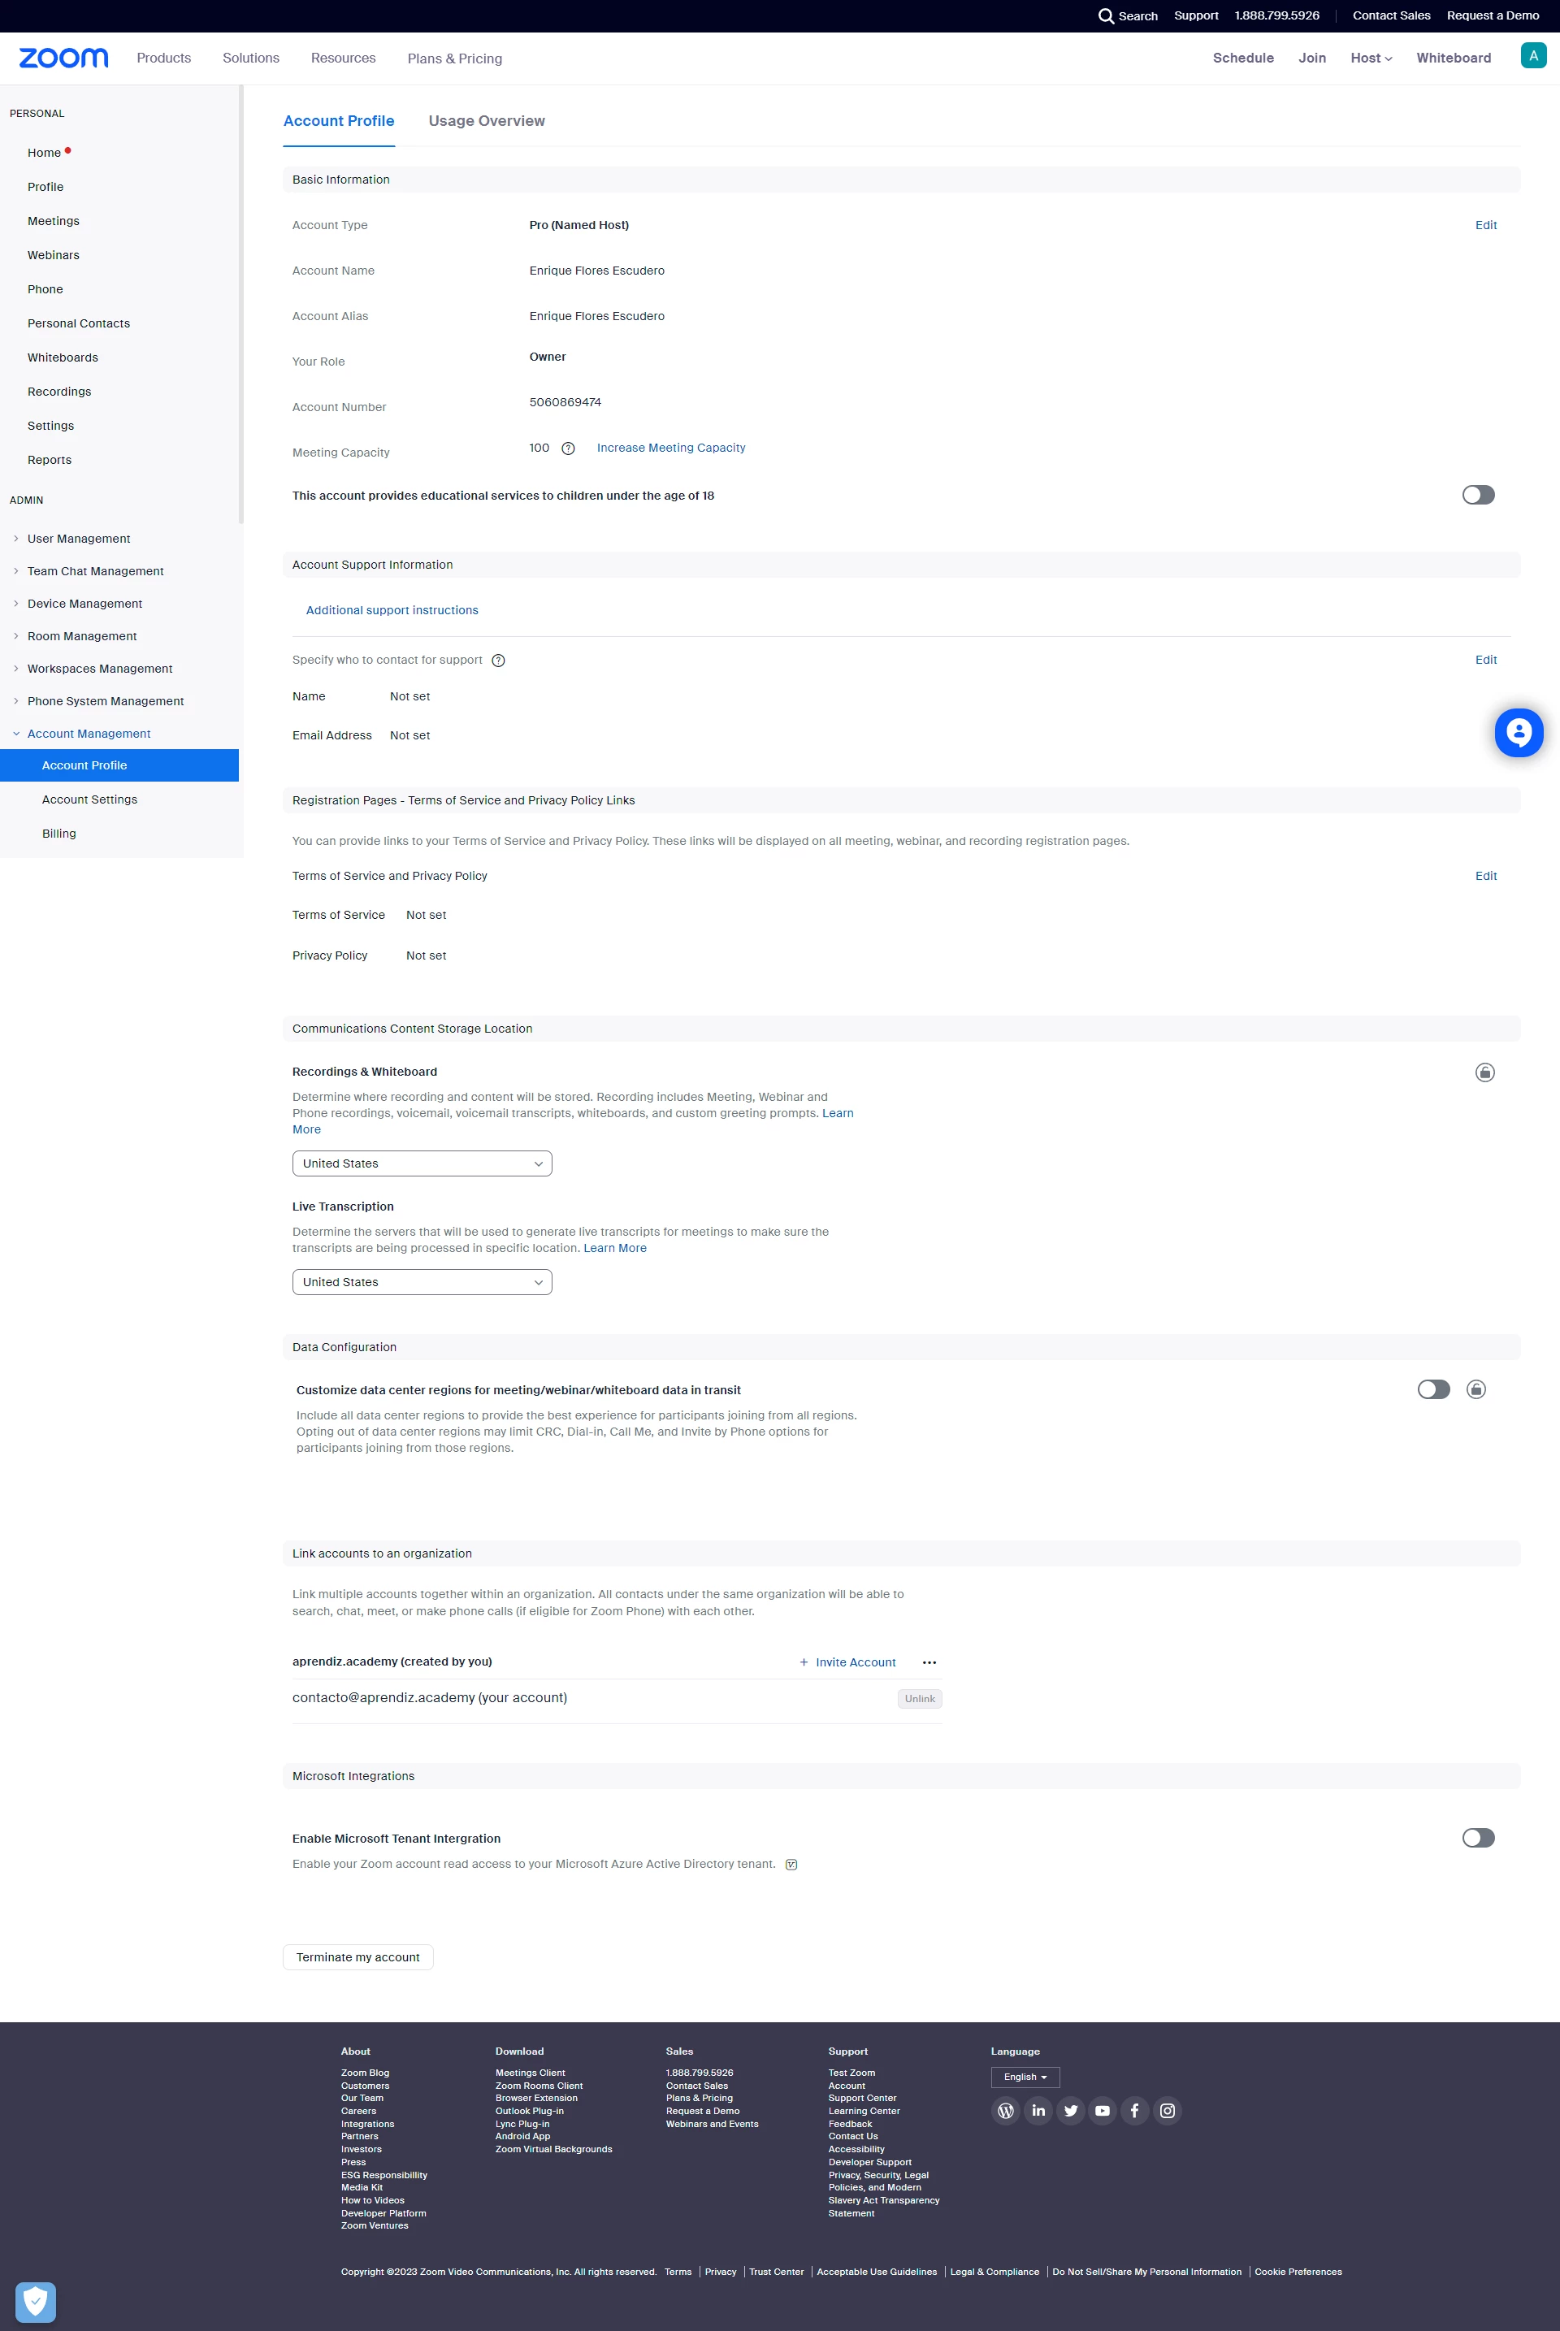Click lock icon for Recordings & Whiteboard
Screen dimensions: 1560x2331
(1484, 1072)
